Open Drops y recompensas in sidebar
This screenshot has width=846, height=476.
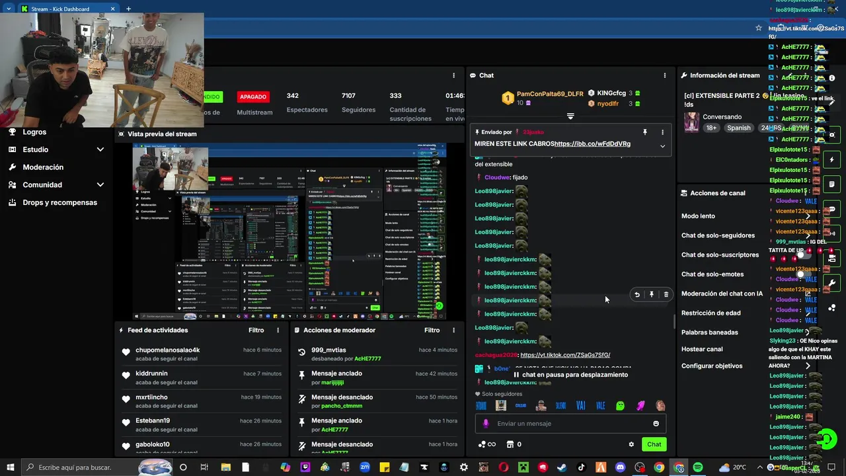[x=59, y=202]
